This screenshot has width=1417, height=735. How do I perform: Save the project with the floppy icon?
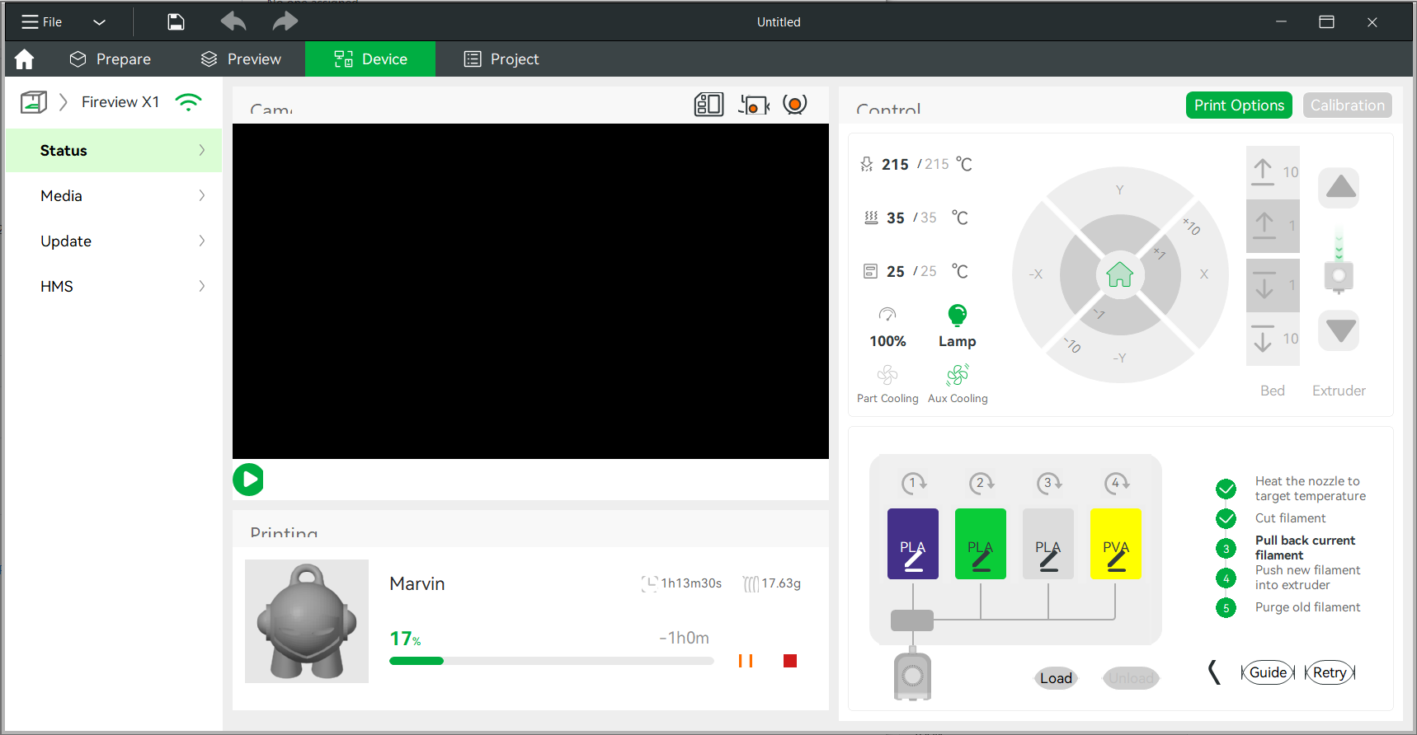(176, 22)
